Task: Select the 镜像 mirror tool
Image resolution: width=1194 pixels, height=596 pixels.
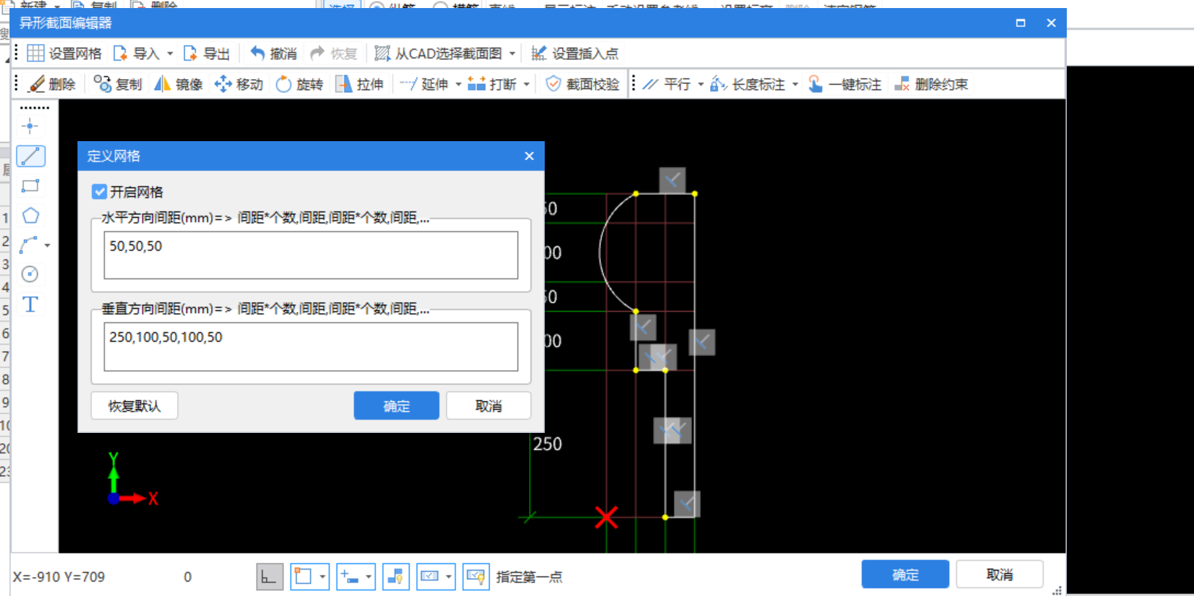Action: coord(178,84)
